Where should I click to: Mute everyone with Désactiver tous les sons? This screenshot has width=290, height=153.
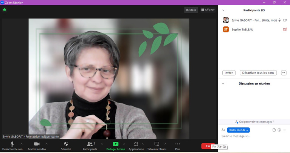pos(258,73)
